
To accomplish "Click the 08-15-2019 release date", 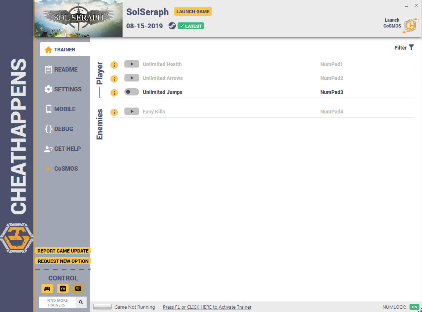I will [x=145, y=26].
